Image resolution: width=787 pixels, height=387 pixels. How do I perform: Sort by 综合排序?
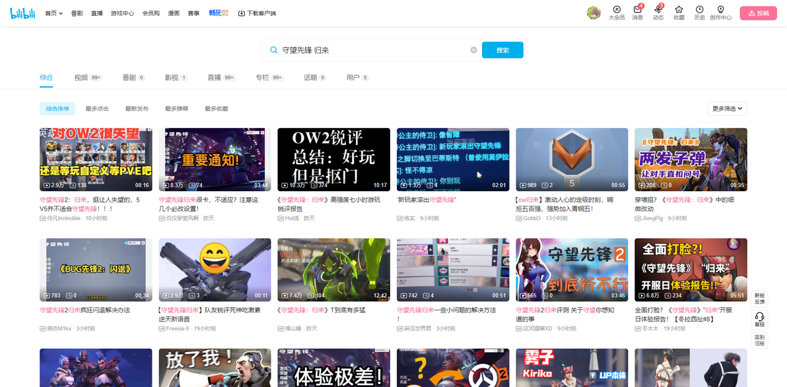click(x=57, y=109)
